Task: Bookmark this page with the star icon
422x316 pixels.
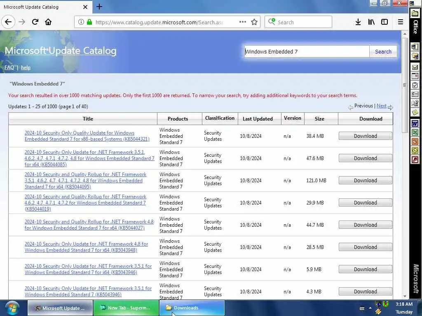Action: (254, 22)
